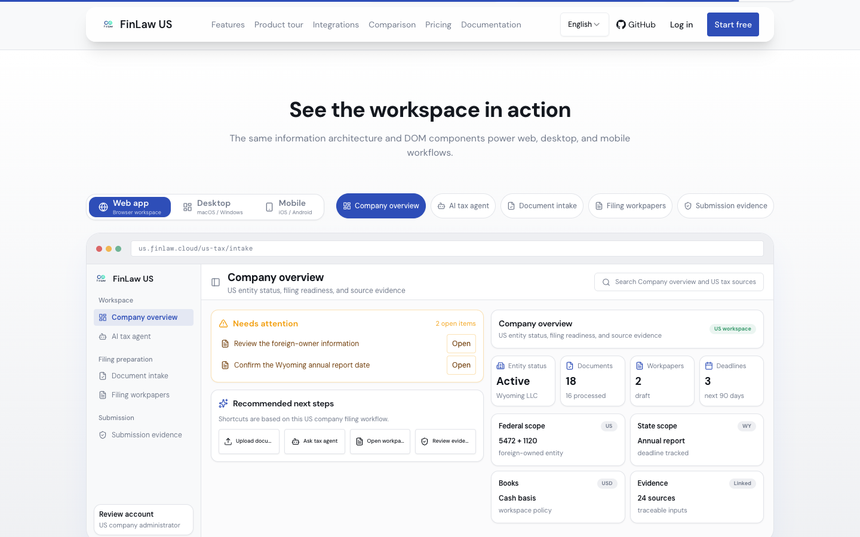Open Document intake in sidebar
The width and height of the screenshot is (860, 537).
(143, 376)
